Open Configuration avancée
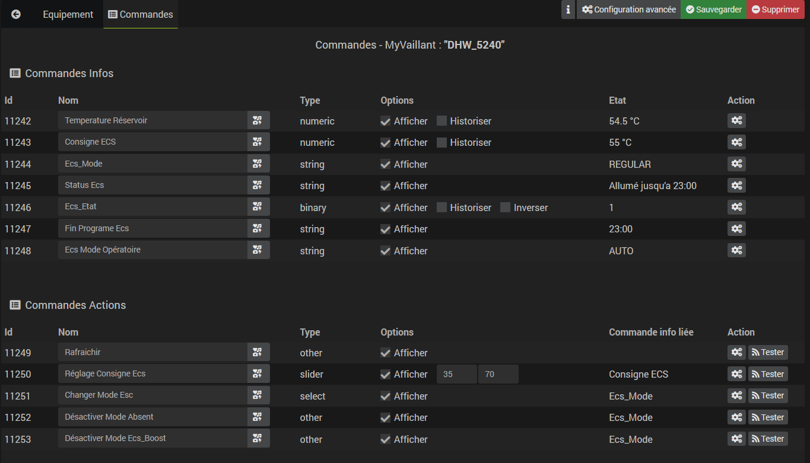 click(628, 9)
